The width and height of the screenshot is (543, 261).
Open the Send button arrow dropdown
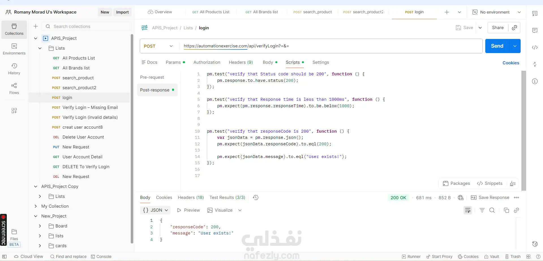515,46
